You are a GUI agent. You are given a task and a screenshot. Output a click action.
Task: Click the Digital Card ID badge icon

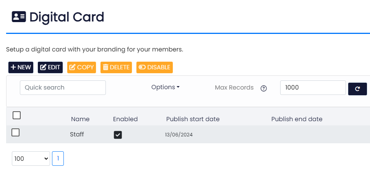pyautogui.click(x=19, y=17)
